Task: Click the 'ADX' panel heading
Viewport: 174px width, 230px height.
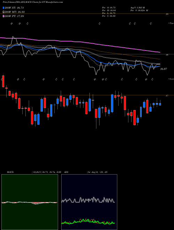Action: point(66,172)
